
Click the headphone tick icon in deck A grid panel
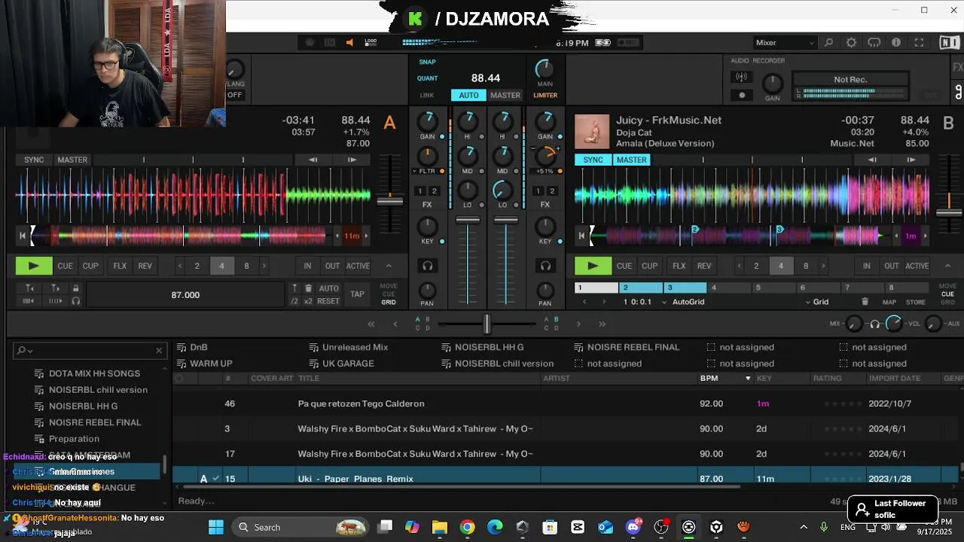[75, 301]
